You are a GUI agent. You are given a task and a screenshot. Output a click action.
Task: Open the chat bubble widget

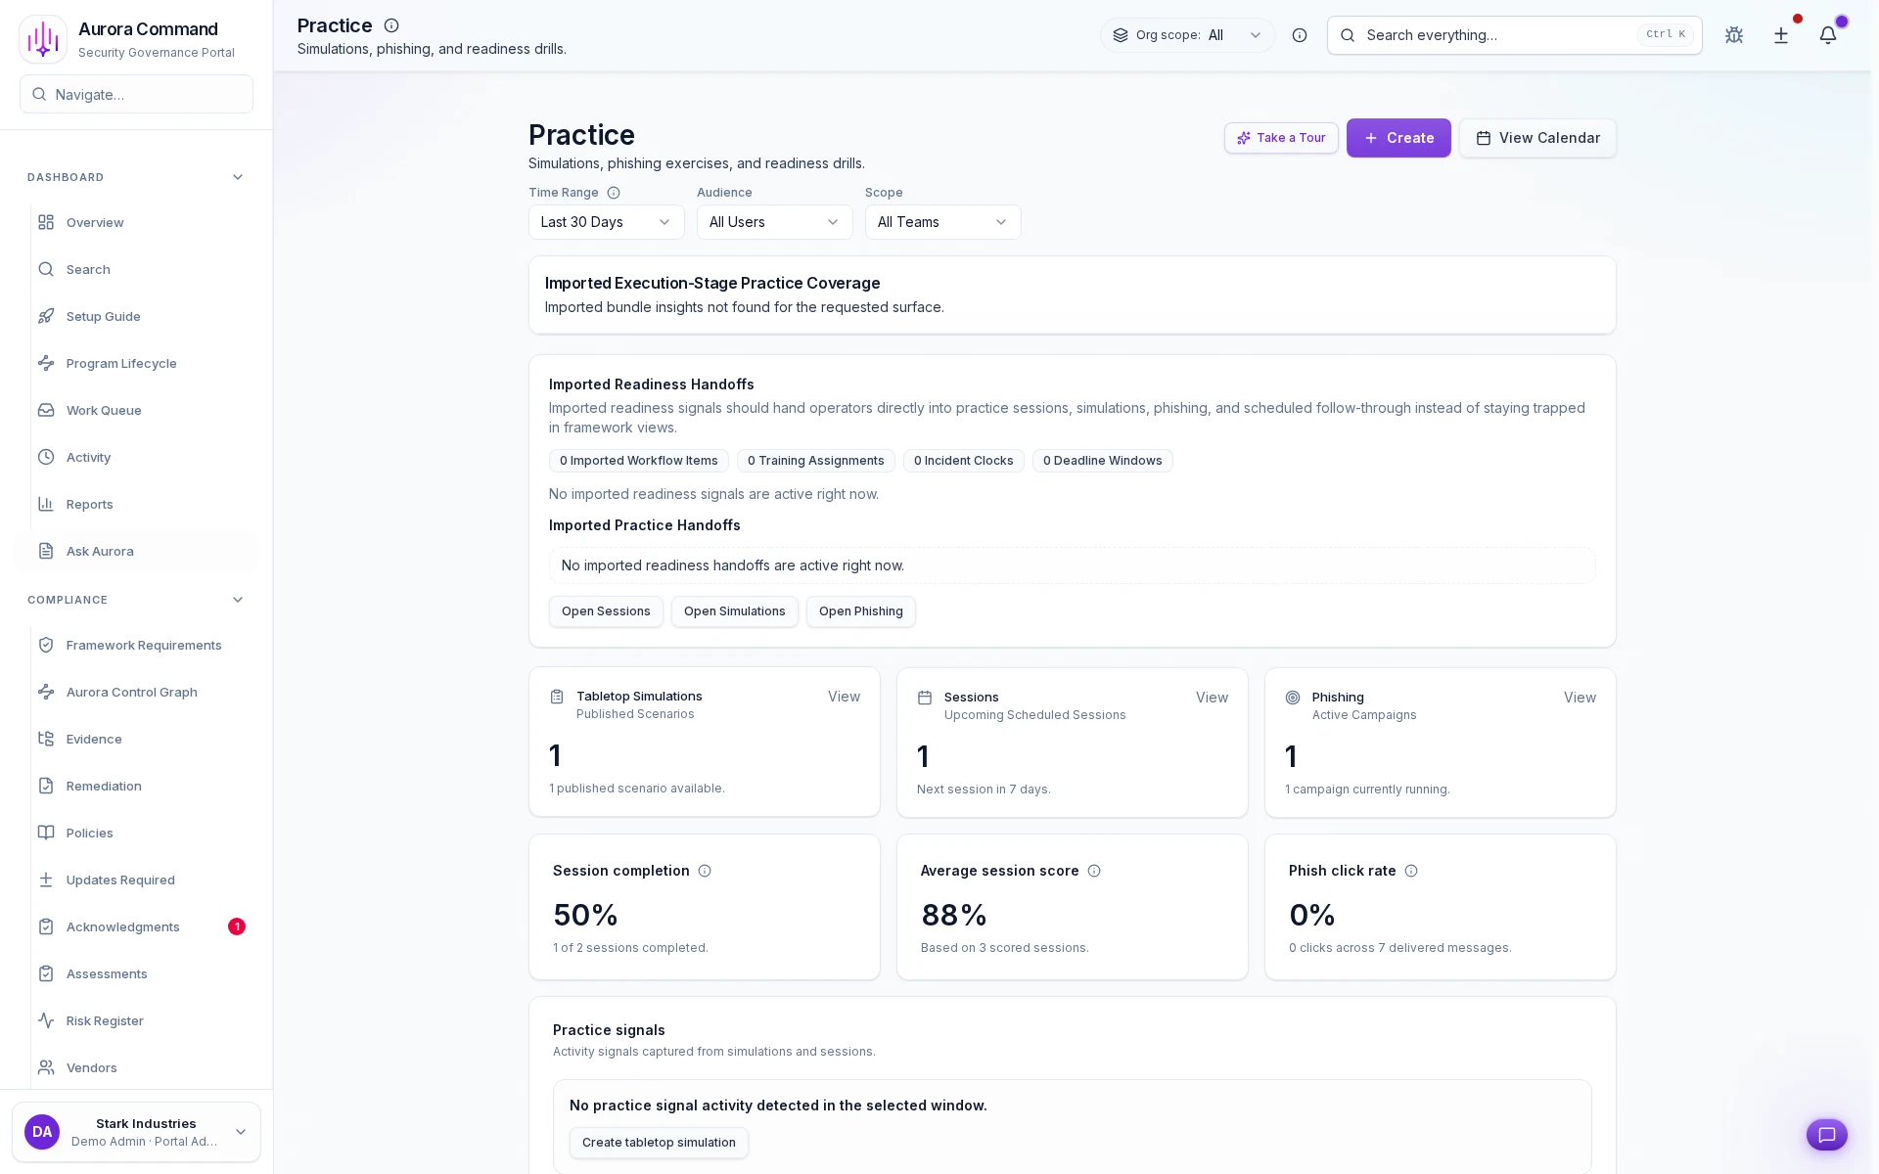(x=1826, y=1135)
